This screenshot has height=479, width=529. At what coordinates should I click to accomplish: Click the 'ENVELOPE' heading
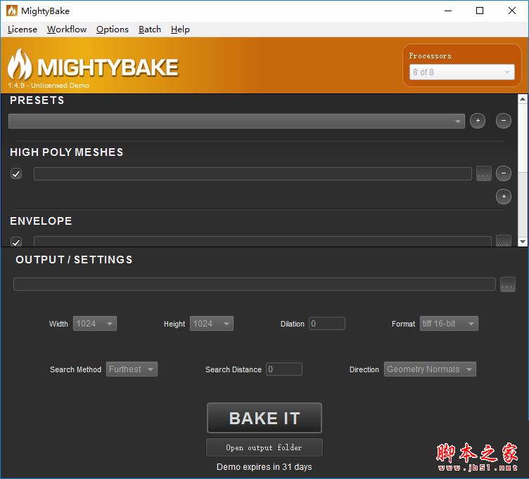(41, 221)
